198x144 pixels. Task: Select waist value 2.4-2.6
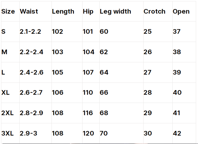coord(31,72)
